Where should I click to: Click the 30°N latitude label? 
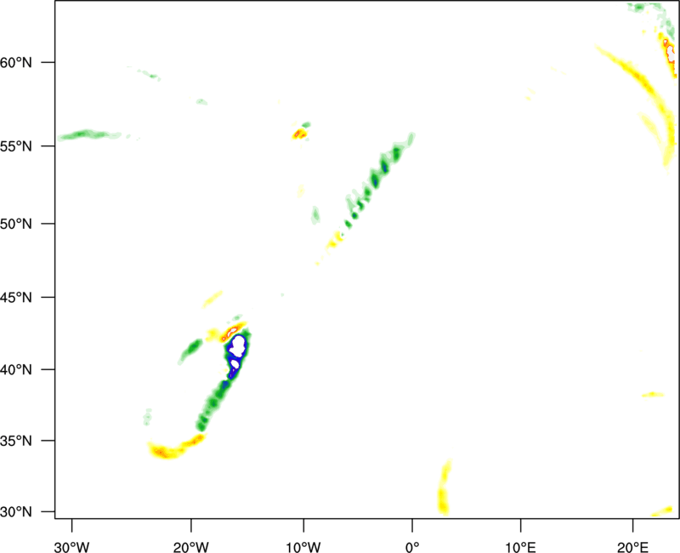point(16,512)
